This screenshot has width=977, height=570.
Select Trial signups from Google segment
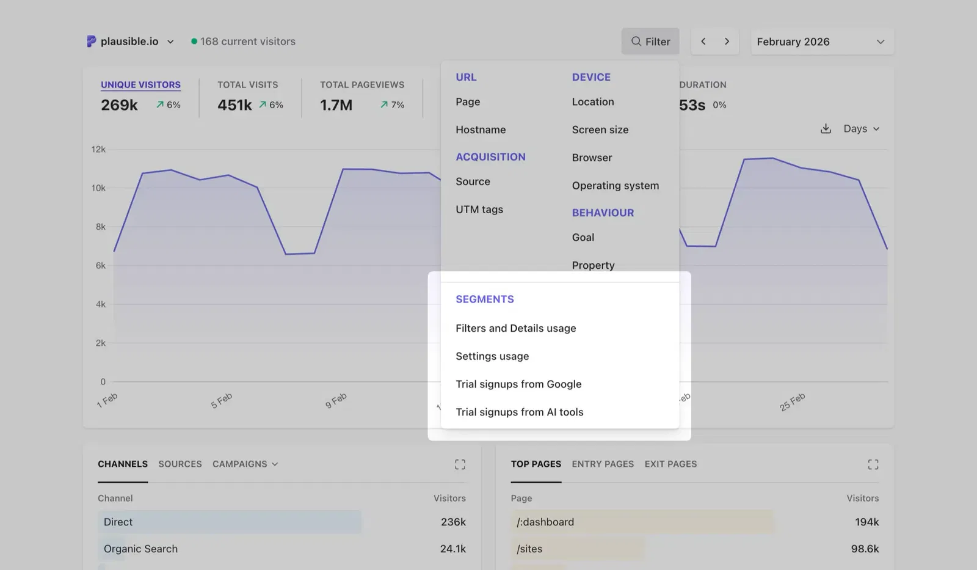(518, 384)
